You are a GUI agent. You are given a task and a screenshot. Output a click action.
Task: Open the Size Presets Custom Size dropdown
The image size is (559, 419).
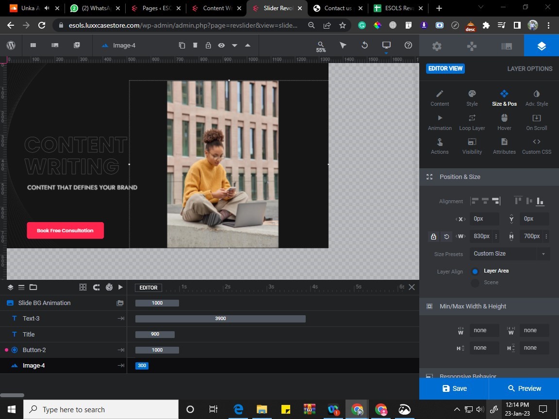coord(510,254)
